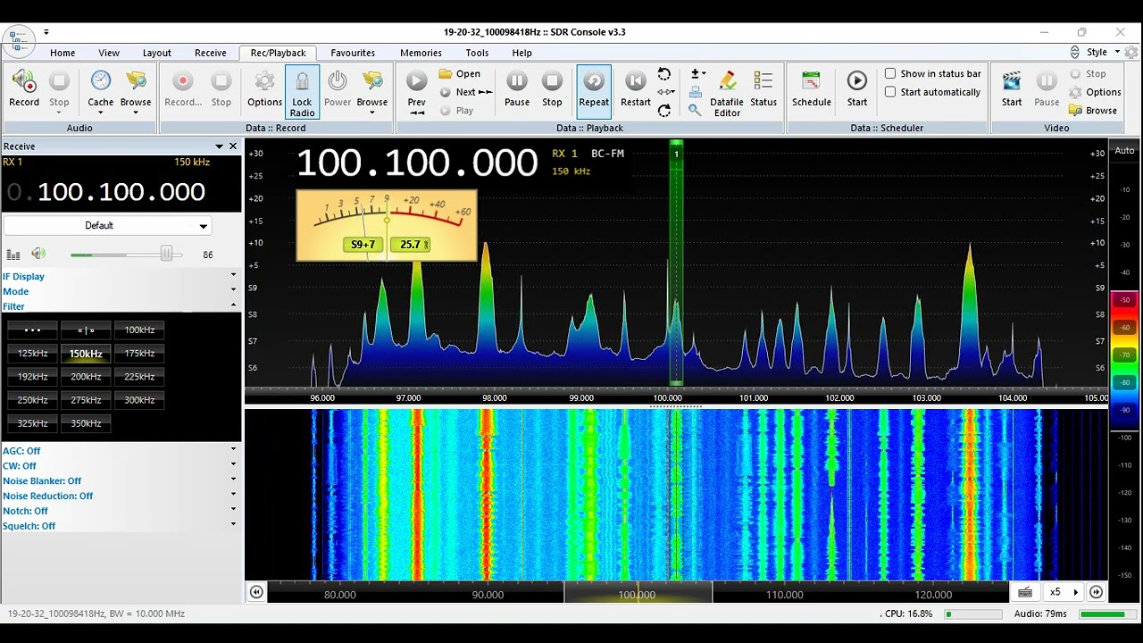Screen dimensions: 1143x643
Task: Click the Style menu label
Action: pos(1097,53)
